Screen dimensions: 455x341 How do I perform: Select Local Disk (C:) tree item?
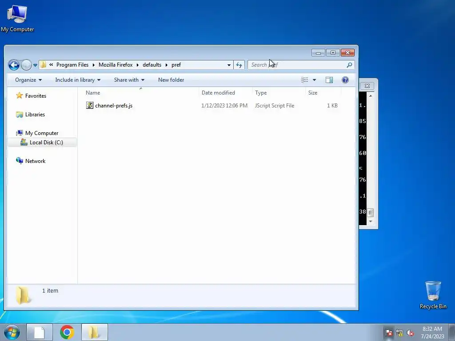point(46,143)
